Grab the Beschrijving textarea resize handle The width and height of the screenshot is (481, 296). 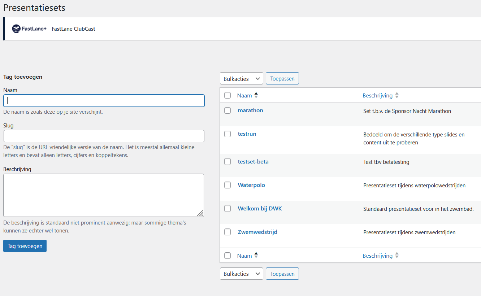point(200,213)
